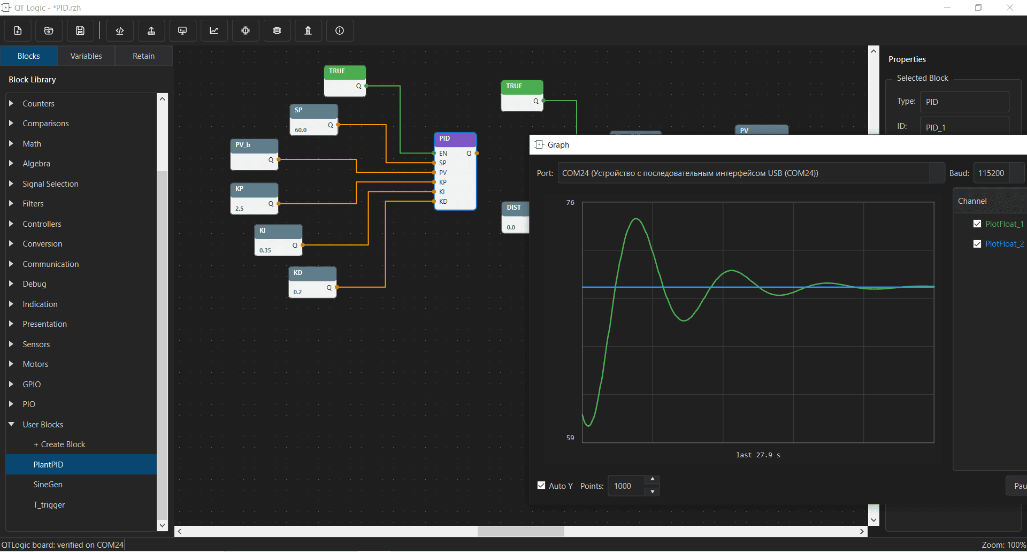Click the pillar library toolbar icon
Screen dimensions: 1027x552
pyautogui.click(x=308, y=30)
